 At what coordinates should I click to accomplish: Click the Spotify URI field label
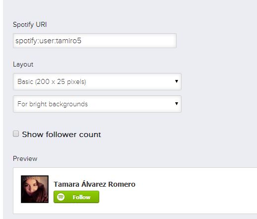tap(30, 25)
